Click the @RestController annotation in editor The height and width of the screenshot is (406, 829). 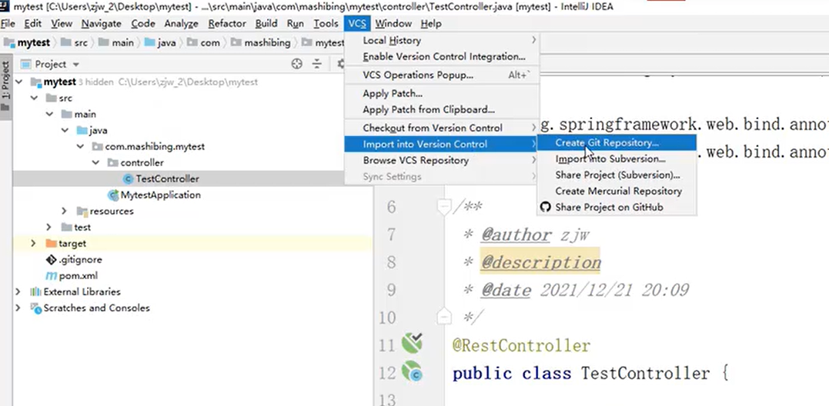click(x=521, y=345)
